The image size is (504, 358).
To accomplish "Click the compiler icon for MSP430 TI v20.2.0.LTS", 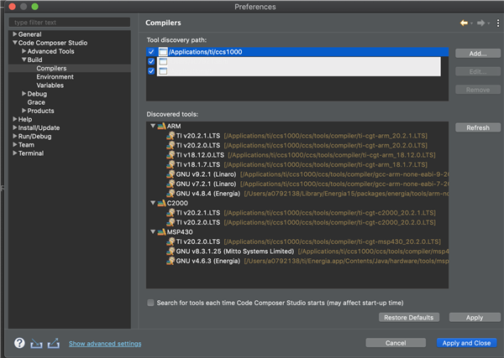I will (x=171, y=241).
